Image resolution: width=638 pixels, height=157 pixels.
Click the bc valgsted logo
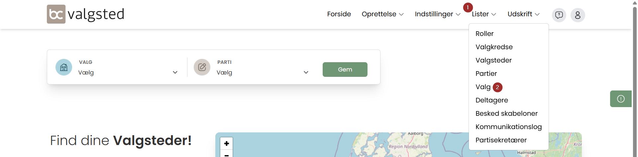[85, 14]
